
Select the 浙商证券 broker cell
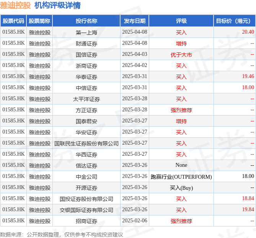[x=86, y=66]
